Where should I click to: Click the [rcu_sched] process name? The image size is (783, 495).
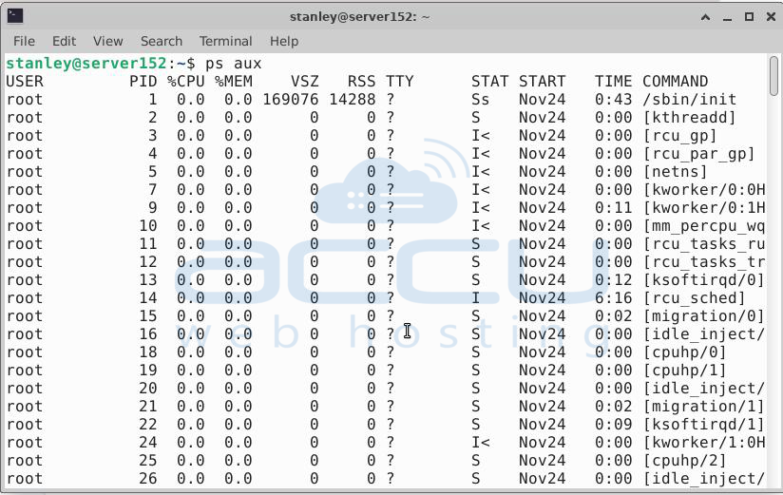[x=694, y=298]
